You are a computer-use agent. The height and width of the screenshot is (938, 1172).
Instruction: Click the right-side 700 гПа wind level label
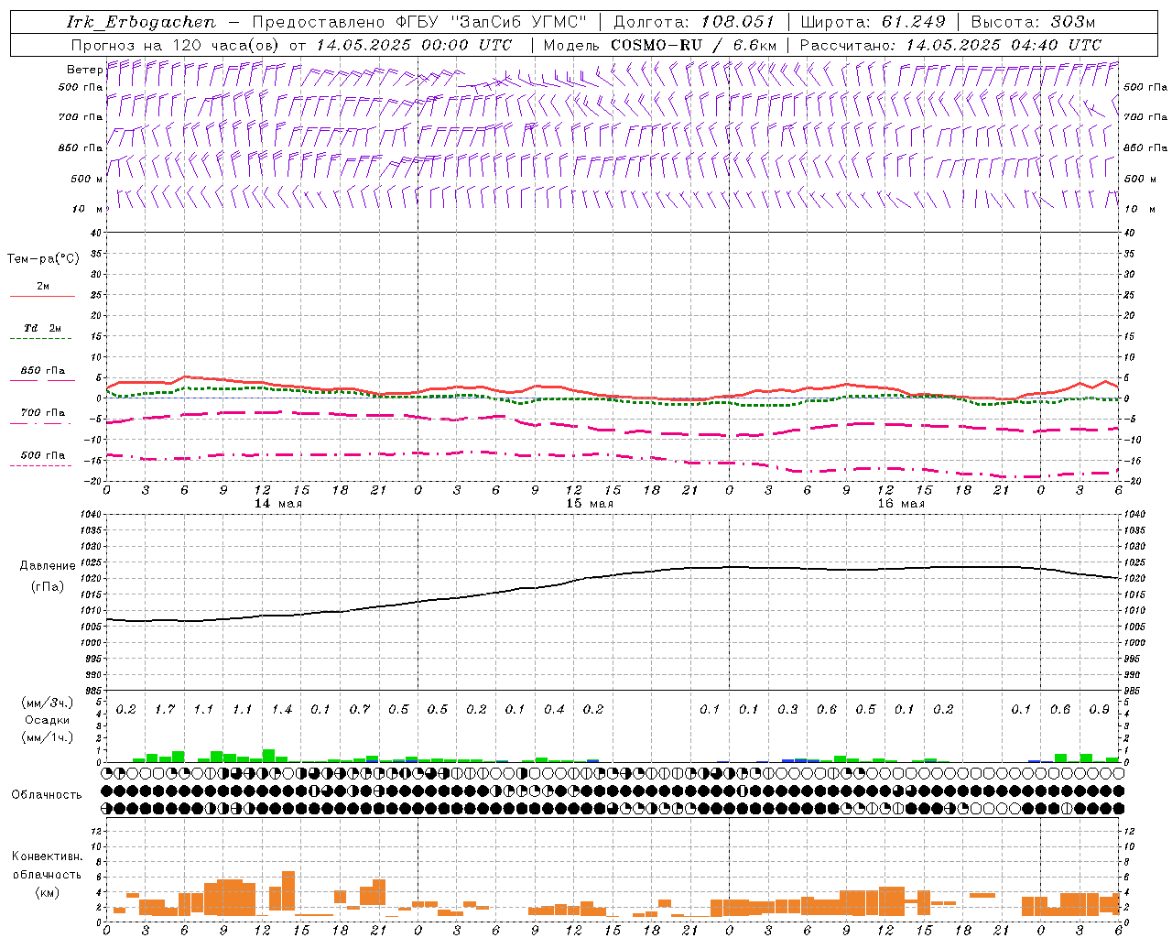tap(1145, 117)
